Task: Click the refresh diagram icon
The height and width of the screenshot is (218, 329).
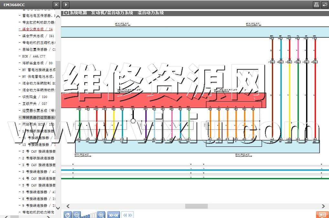Action: (x=67, y=215)
